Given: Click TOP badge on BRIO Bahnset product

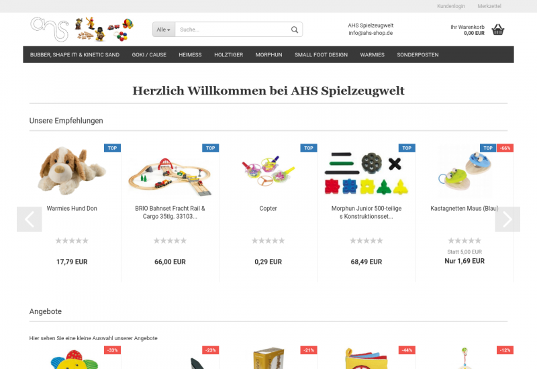Looking at the screenshot, I should (x=211, y=148).
